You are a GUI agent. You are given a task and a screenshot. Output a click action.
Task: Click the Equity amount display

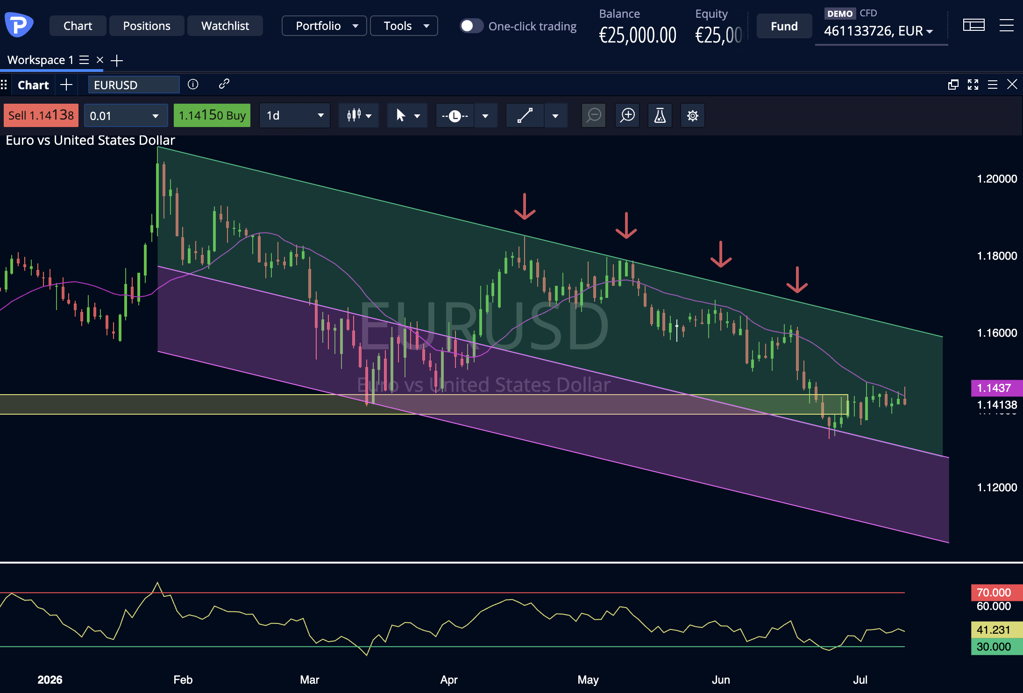(x=718, y=35)
